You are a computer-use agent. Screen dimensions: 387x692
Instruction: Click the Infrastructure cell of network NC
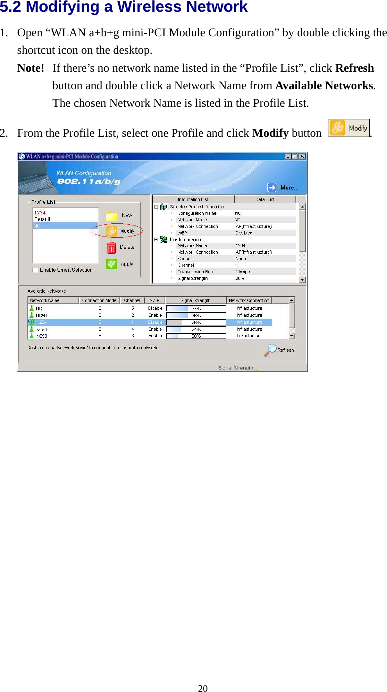point(249,309)
